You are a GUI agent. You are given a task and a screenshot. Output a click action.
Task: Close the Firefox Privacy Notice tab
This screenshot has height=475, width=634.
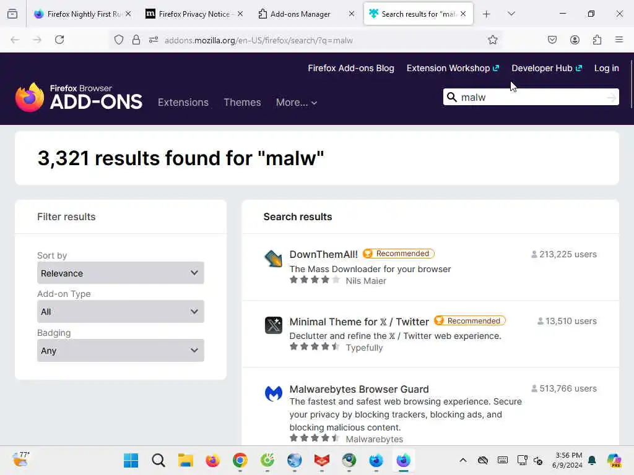[x=240, y=14]
